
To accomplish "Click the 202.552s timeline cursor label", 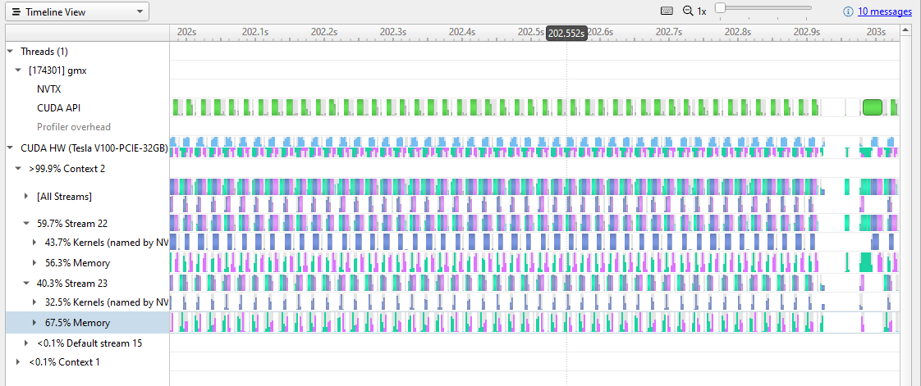I will click(x=566, y=33).
